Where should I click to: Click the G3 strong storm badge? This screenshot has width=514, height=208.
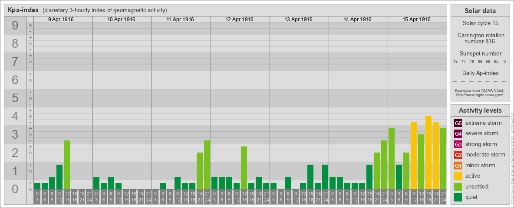[458, 144]
